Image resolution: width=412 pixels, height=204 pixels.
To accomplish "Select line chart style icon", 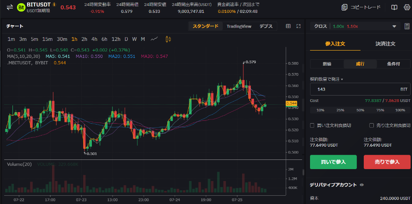I will pyautogui.click(x=154, y=39).
